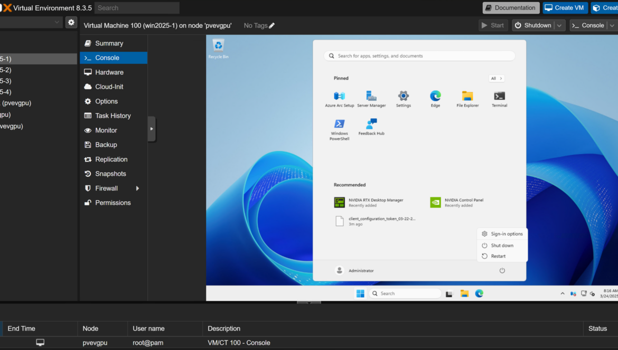Click the Administrator user avatar

click(339, 270)
